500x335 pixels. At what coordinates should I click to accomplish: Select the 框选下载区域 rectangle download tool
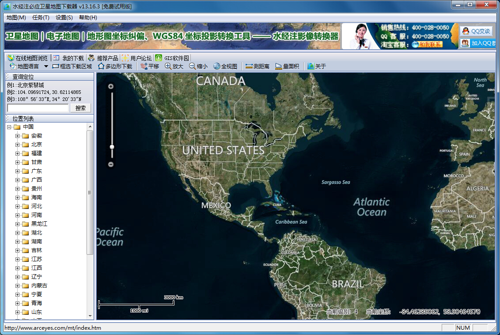tap(72, 66)
